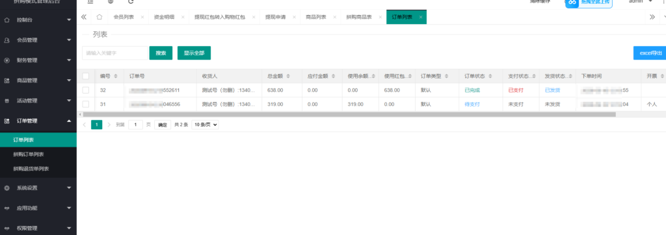The height and width of the screenshot is (235, 666).
Task: Sort by 编号 column arrows
Action: coord(116,77)
